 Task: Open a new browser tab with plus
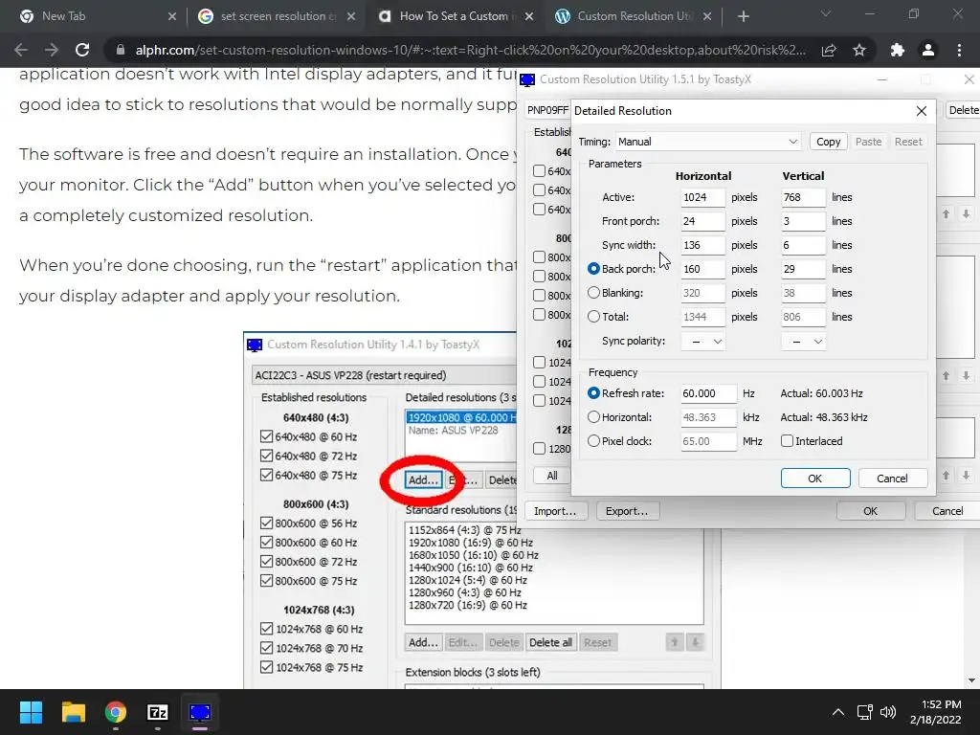pyautogui.click(x=743, y=16)
